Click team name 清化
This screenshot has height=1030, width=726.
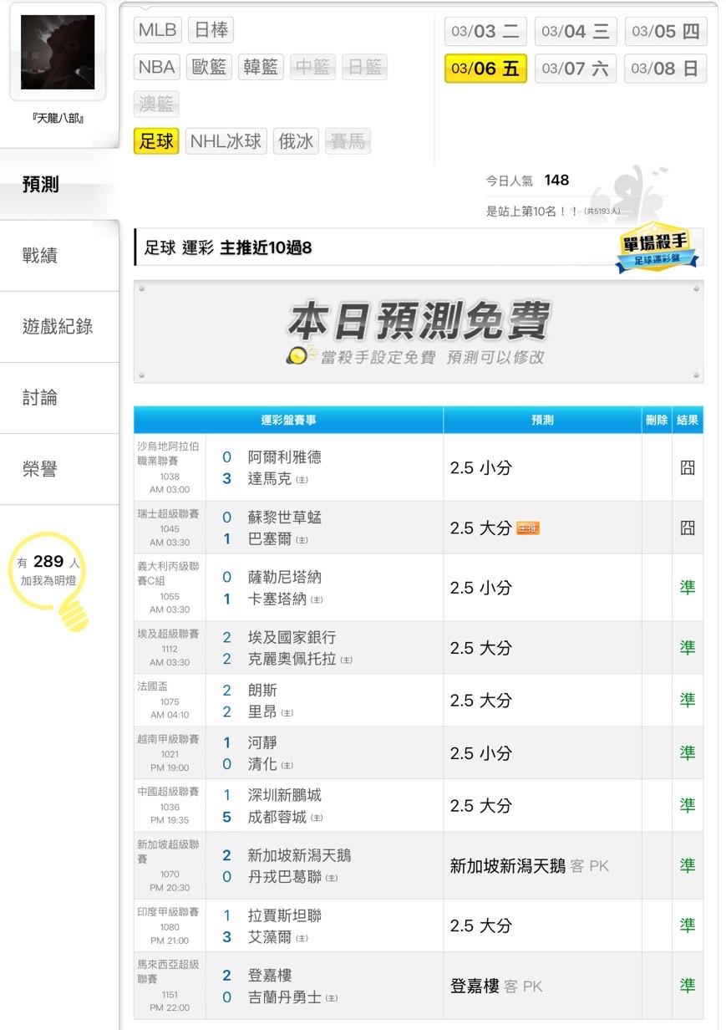262,764
